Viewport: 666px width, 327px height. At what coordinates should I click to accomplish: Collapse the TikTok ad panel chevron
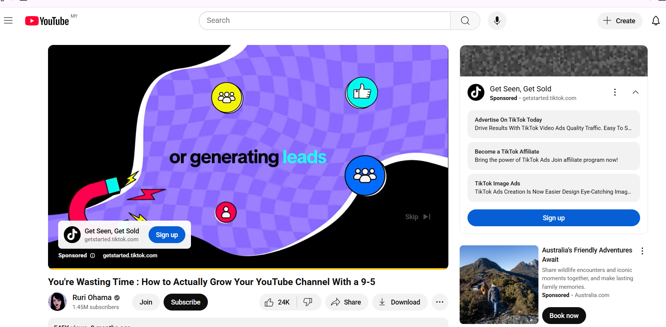pos(635,92)
